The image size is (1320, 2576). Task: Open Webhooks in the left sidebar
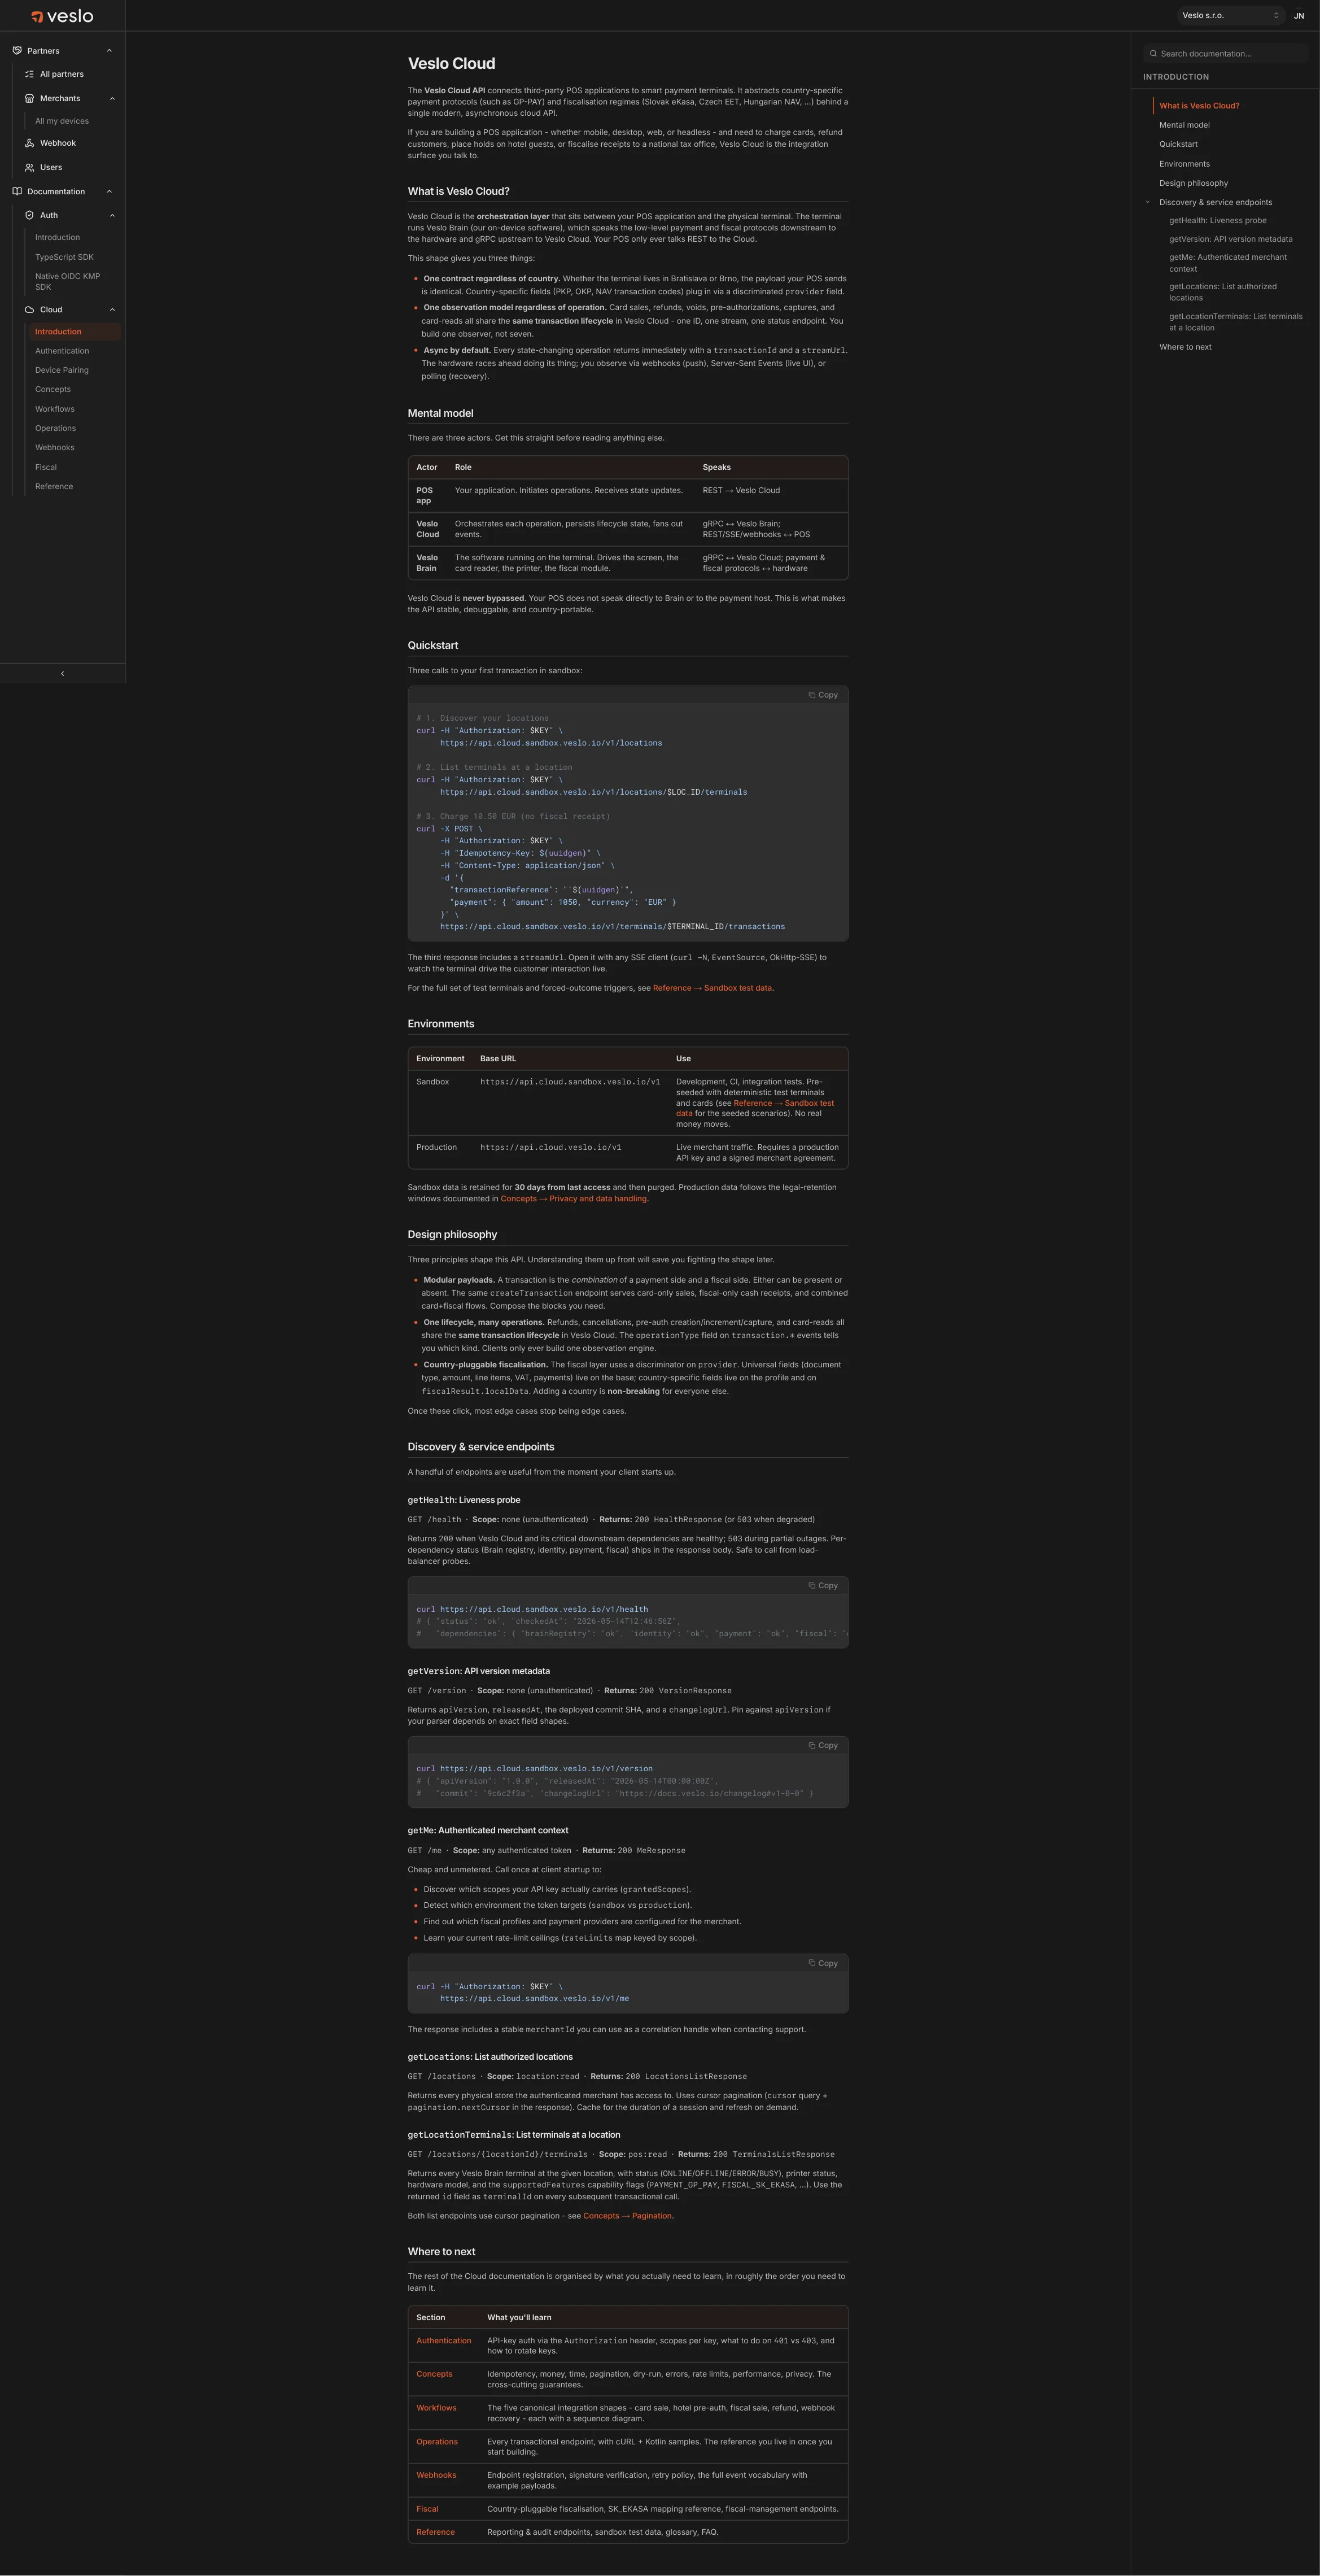point(55,447)
